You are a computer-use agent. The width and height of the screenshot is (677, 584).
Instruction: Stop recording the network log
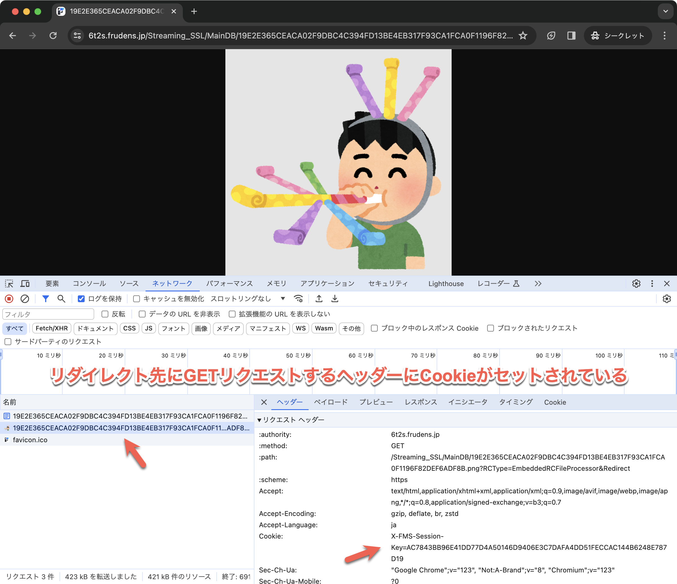9,299
